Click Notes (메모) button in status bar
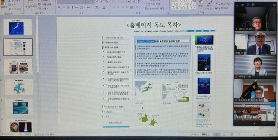 [195, 135]
